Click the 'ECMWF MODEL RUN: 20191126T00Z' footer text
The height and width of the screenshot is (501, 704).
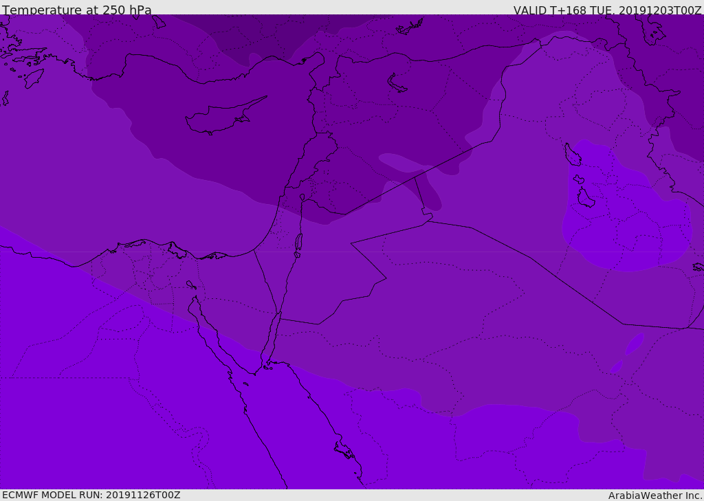tap(91, 495)
